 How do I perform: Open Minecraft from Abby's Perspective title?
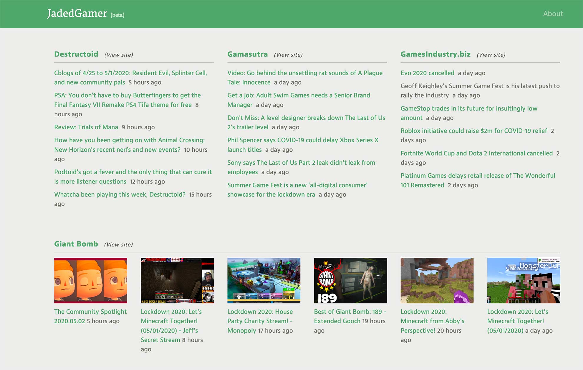pos(433,321)
